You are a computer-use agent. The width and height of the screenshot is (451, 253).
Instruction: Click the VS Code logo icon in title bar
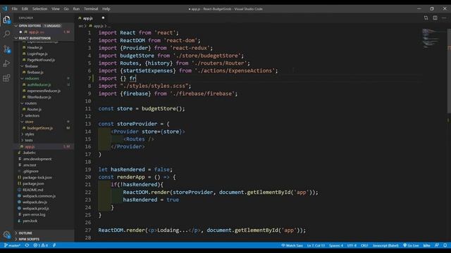(5, 8)
